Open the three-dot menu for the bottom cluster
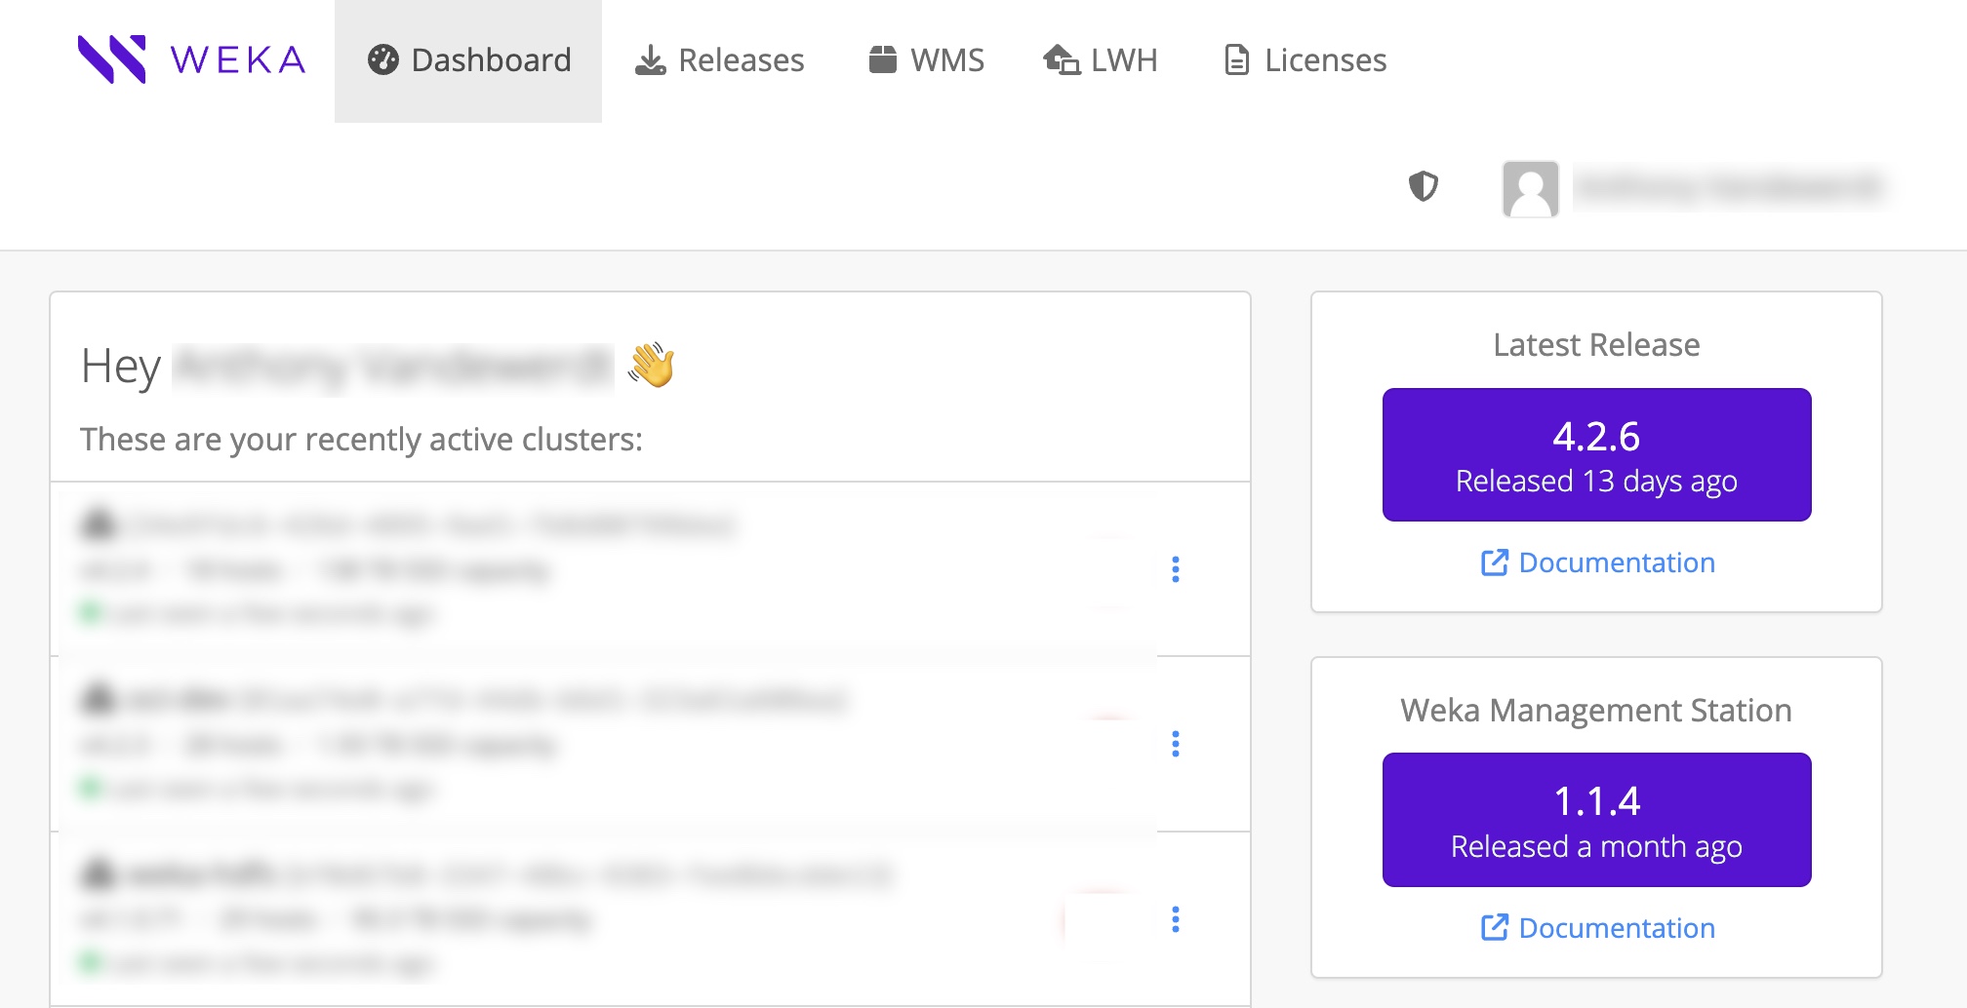This screenshot has width=1967, height=1008. tap(1176, 919)
